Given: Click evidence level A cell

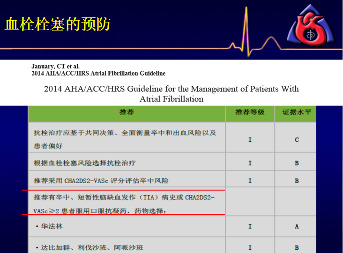Looking at the screenshot, I should pos(297,226).
